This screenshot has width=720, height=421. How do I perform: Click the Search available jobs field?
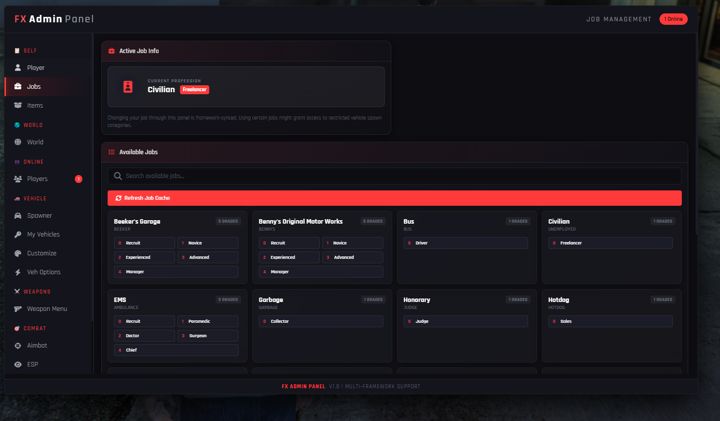(x=394, y=176)
